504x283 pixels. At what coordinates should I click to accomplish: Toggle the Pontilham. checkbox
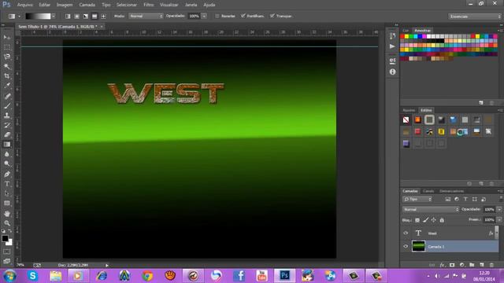[243, 16]
